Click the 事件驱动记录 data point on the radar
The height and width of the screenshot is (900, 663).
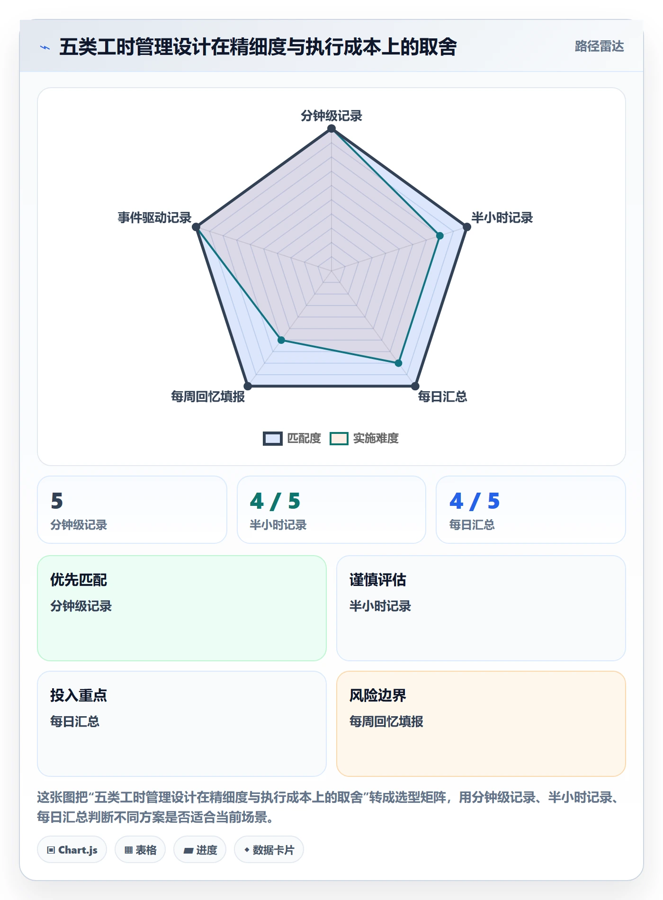pos(196,227)
